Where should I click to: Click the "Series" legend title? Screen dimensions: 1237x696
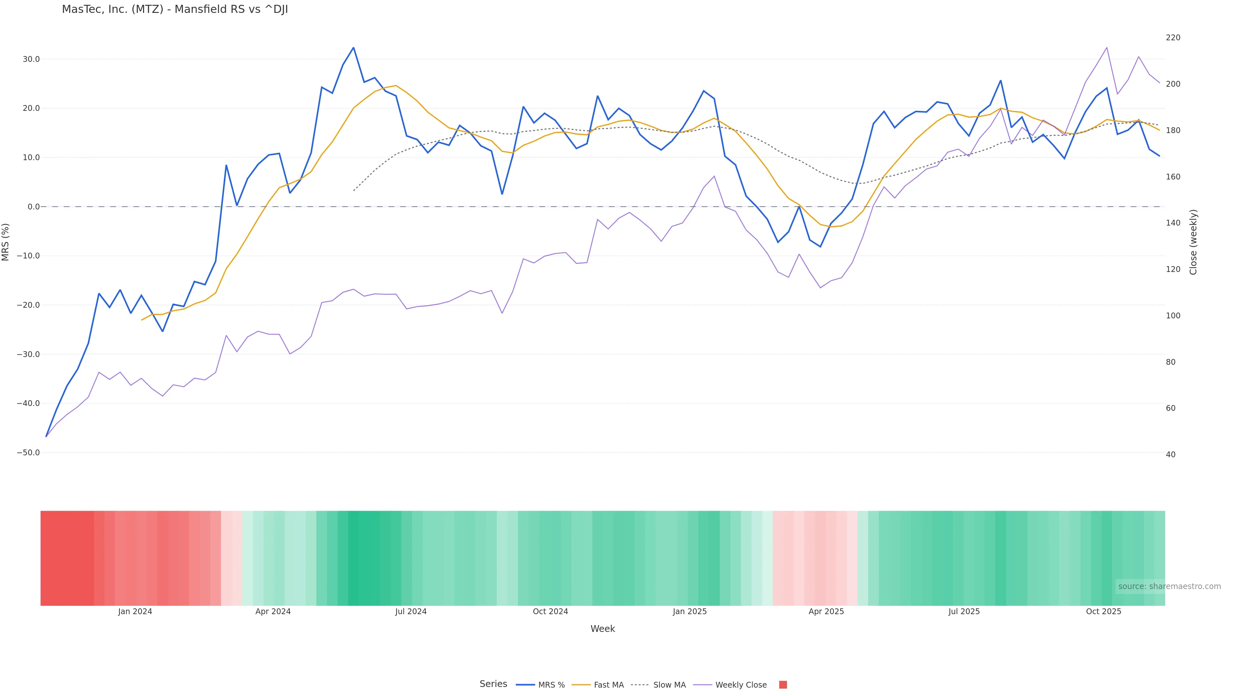click(493, 684)
